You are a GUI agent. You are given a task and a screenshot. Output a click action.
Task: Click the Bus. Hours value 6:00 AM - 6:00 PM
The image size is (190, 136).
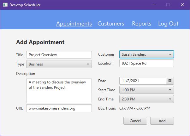coord(134,108)
